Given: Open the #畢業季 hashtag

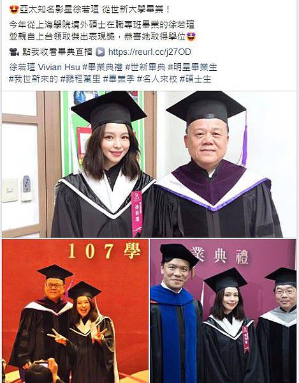Looking at the screenshot, I should pos(119,79).
